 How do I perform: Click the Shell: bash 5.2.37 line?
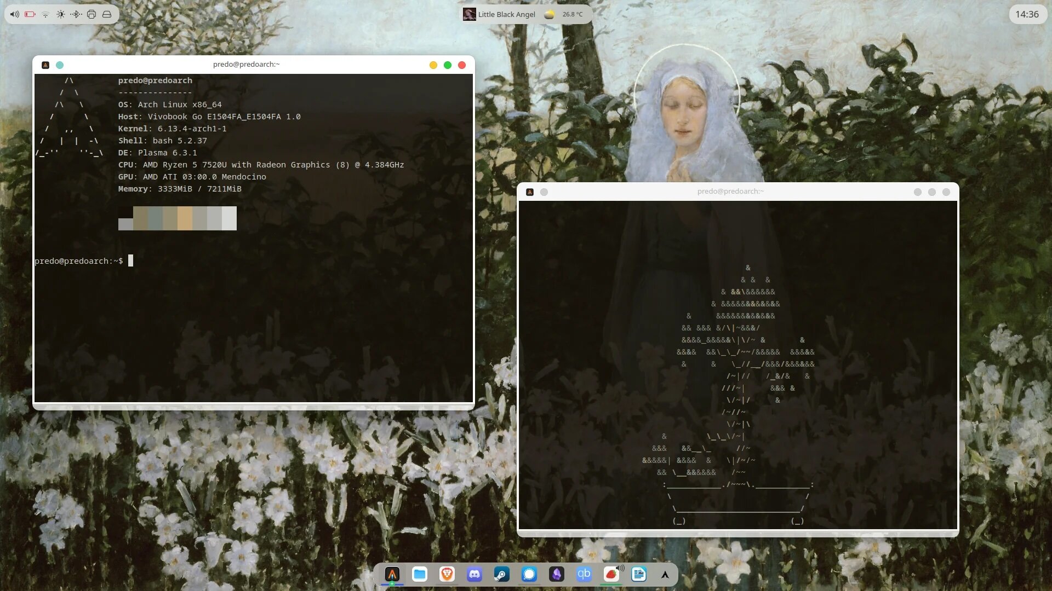[163, 141]
